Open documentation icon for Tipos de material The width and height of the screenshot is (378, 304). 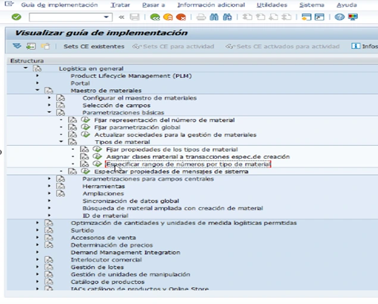[72, 142]
